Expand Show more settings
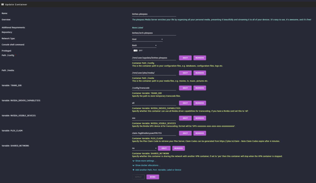Screen dimensions: 316x183 pyautogui.click(x=145, y=161)
